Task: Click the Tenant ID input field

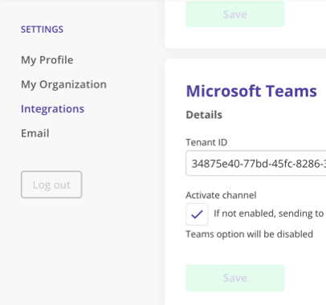Action: point(256,163)
